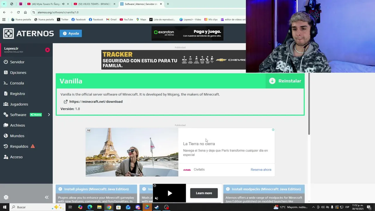
Task: Open the bookmarks apps grid icon
Action: coord(4,20)
